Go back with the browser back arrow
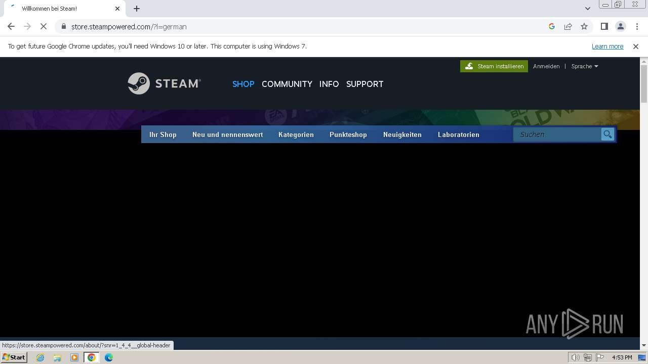The height and width of the screenshot is (364, 648). [x=11, y=26]
